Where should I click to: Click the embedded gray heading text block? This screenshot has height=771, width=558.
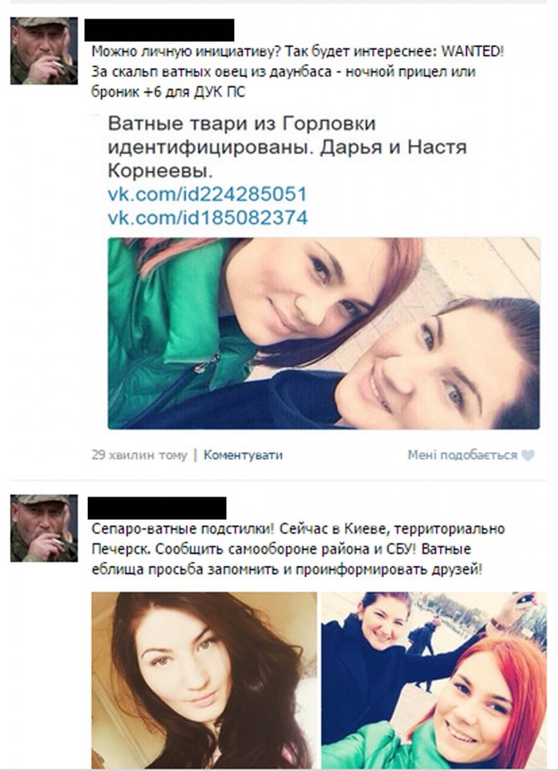(287, 147)
